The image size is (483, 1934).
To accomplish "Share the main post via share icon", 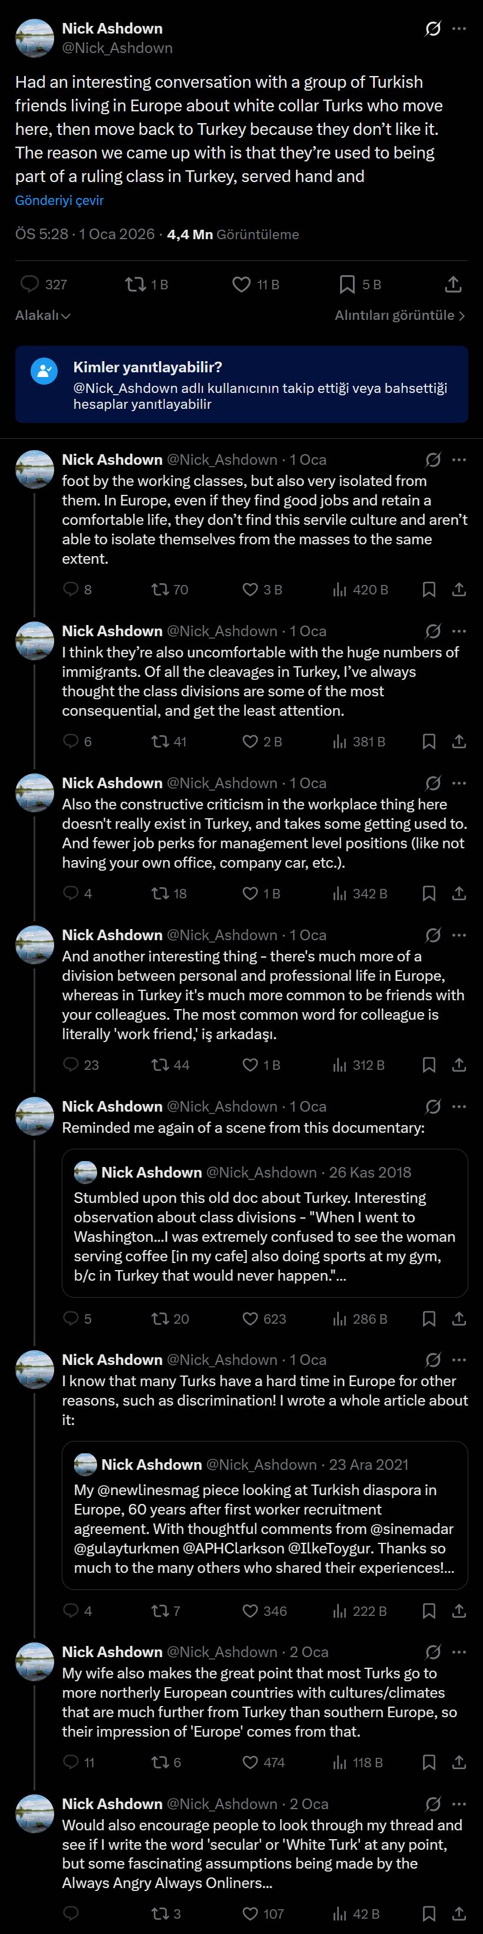I will (x=452, y=284).
